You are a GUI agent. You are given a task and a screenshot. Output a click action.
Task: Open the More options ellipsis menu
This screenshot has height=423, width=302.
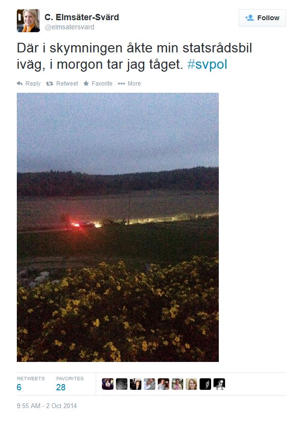(121, 84)
